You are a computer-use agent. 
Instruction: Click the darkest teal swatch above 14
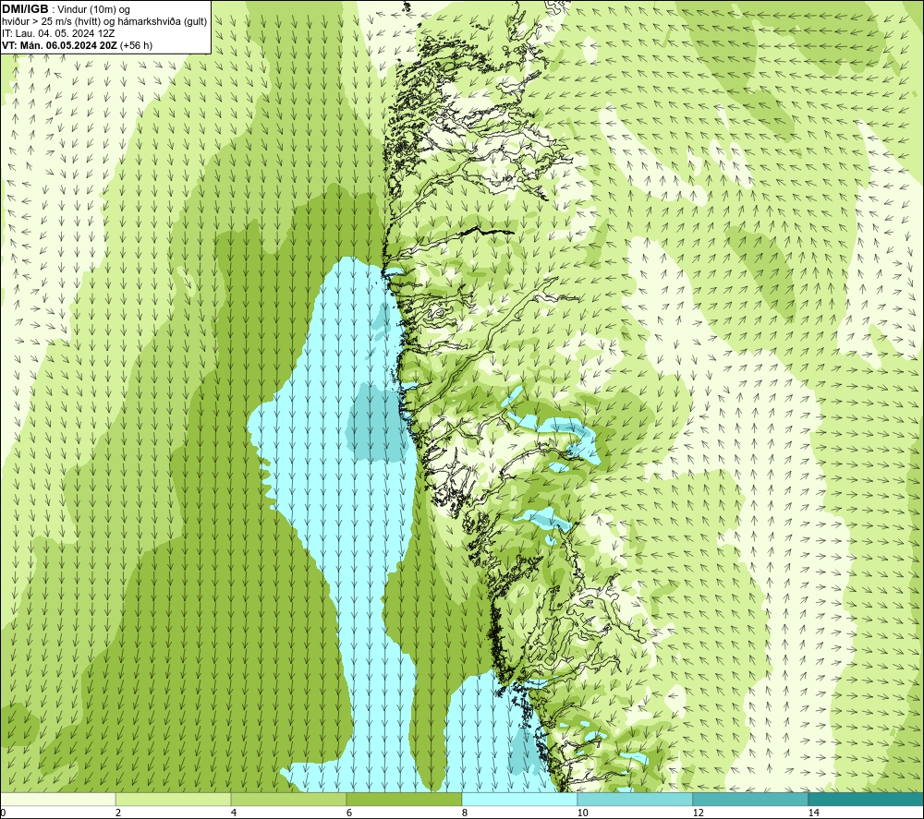tap(867, 799)
